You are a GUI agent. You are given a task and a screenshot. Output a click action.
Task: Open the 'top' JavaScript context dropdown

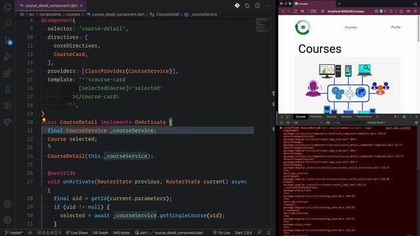point(308,123)
